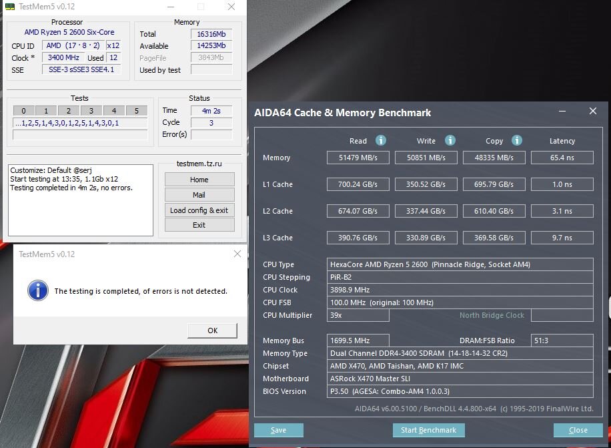Screen dimensions: 611x448
Task: Click the Memory Write value 50851 MB/s
Action: tap(426, 158)
